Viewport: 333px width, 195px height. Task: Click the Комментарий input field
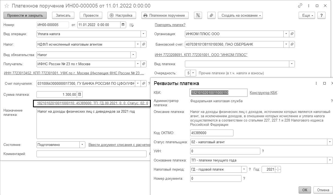point(92,154)
